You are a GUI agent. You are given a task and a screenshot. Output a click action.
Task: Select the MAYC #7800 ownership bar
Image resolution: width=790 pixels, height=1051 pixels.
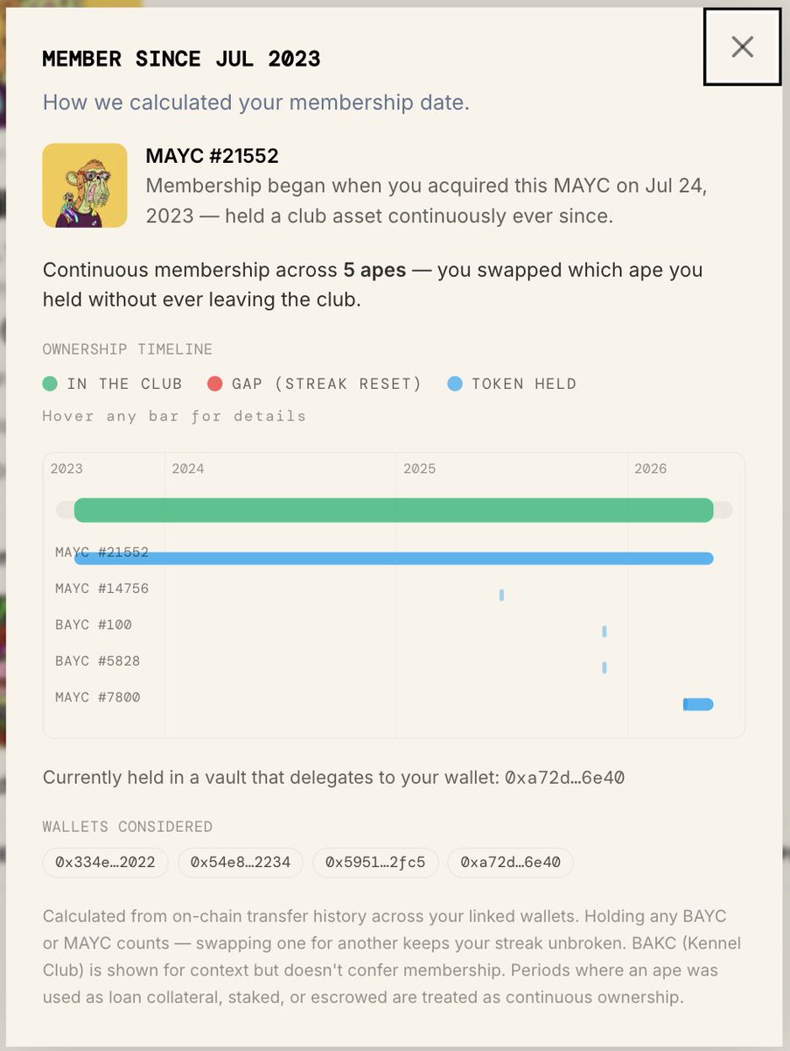click(x=698, y=704)
